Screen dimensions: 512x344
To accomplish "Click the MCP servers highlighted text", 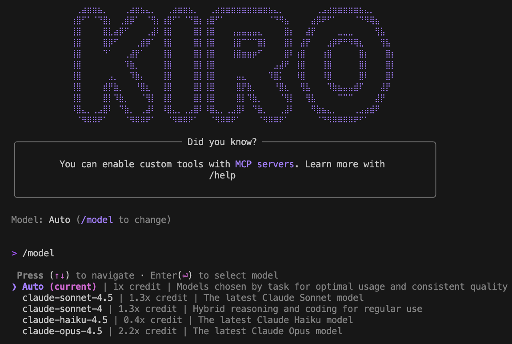I will pyautogui.click(x=264, y=164).
